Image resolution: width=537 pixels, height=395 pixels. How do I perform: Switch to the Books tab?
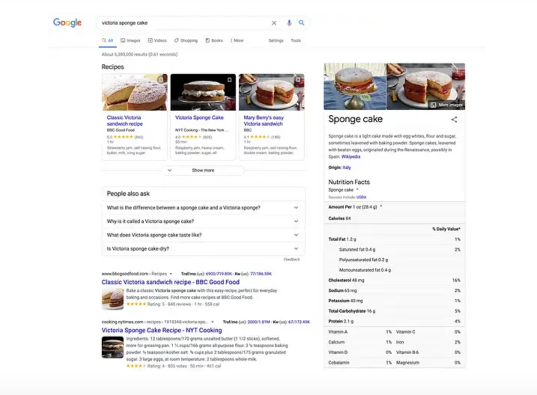[x=214, y=40]
